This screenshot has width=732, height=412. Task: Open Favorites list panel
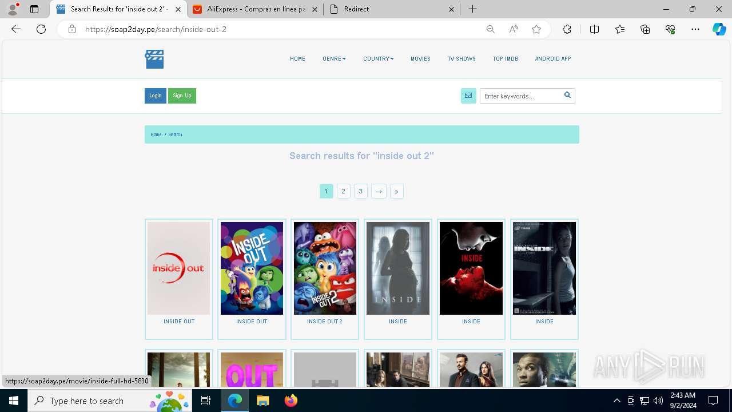(x=620, y=29)
